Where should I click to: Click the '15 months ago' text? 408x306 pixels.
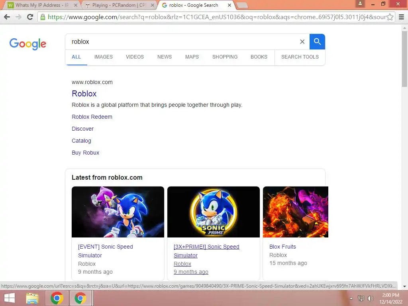288,263
